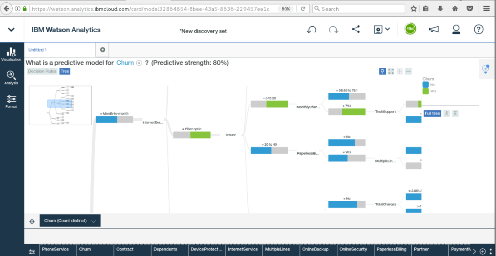496x256 pixels.
Task: Fit tree to screen icon
Action: tap(391, 71)
